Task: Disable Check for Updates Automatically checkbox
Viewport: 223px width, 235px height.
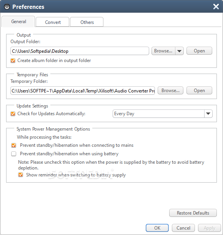Action: pos(13,114)
